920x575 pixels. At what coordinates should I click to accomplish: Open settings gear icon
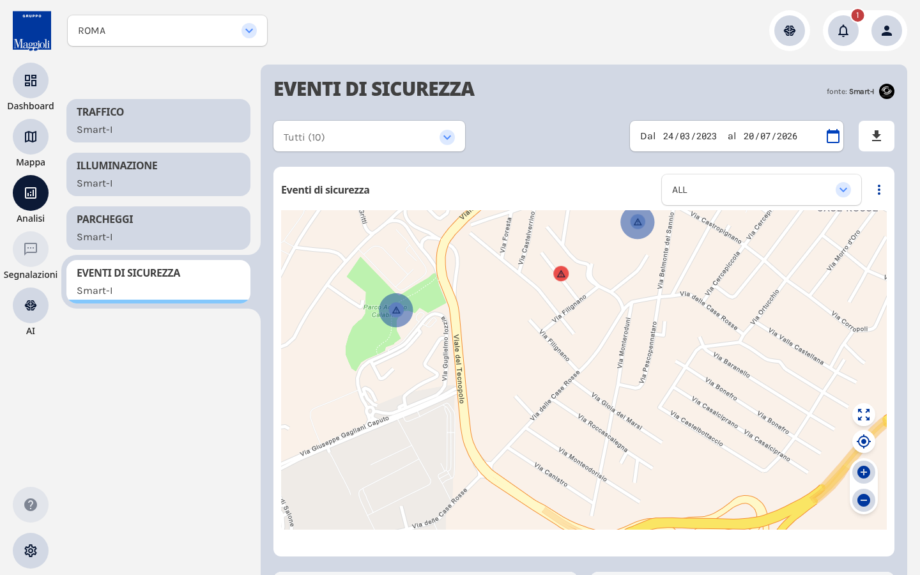click(31, 551)
